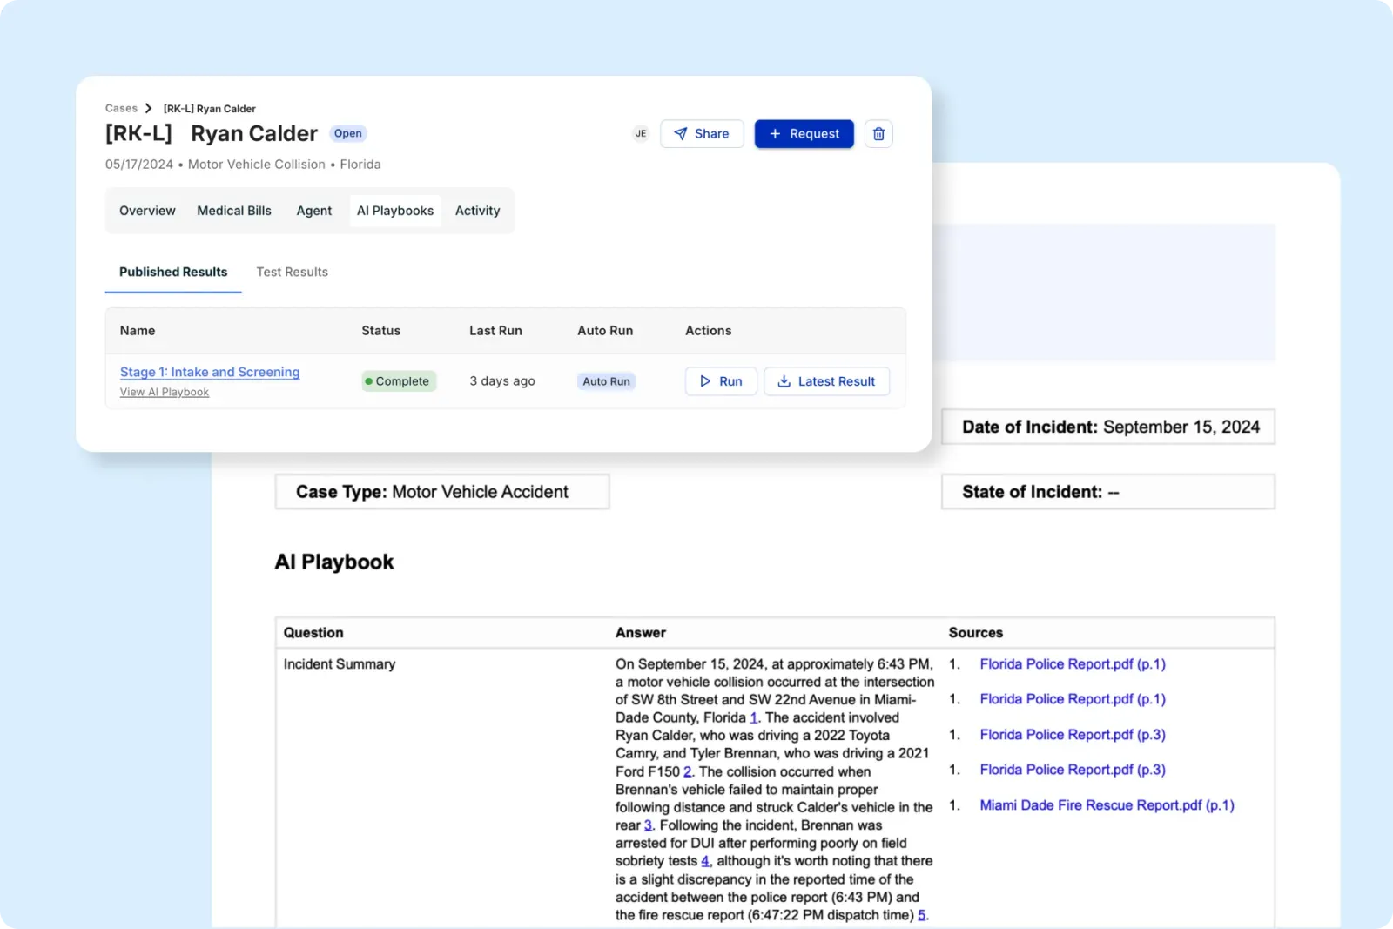The width and height of the screenshot is (1393, 929).
Task: Switch to Test Results tab
Action: 292,272
